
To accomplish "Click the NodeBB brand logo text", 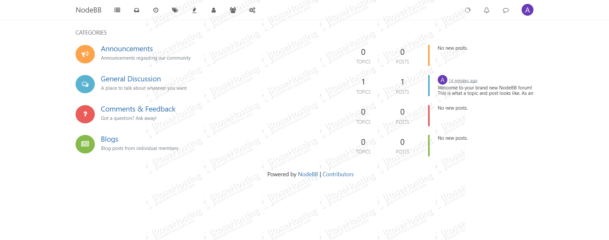I will click(x=89, y=10).
